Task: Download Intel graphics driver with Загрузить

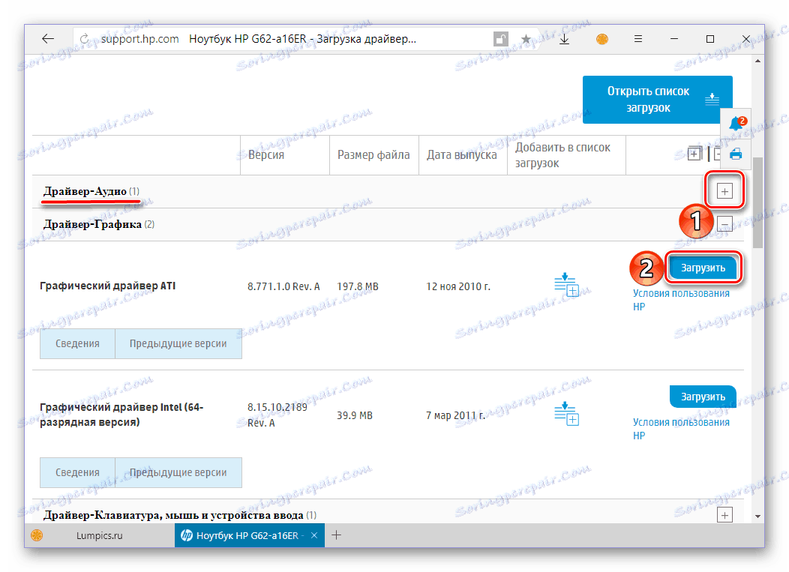Action: [x=703, y=397]
